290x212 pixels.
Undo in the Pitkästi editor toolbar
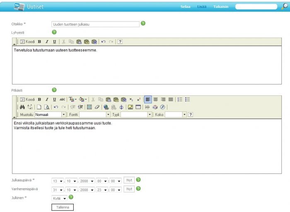[x=56, y=107]
